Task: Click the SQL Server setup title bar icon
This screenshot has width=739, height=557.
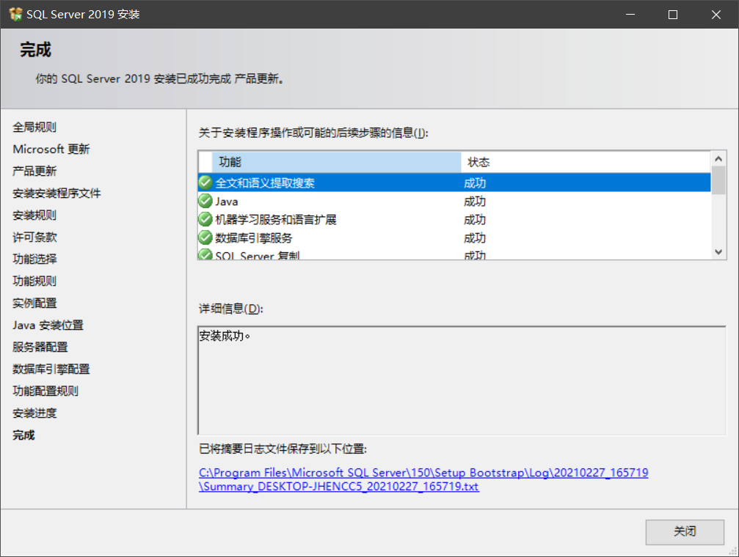Action: [15, 14]
